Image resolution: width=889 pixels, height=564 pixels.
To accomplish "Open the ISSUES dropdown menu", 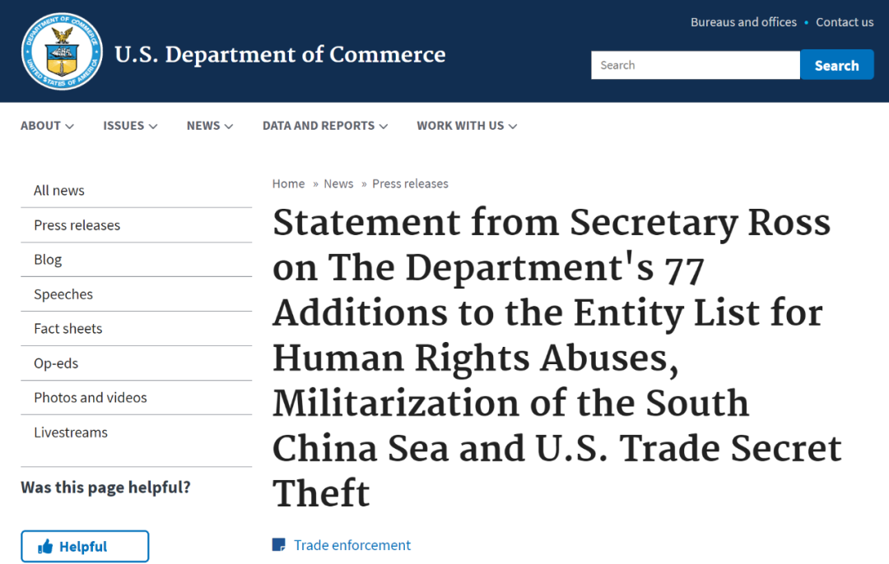I will (130, 126).
